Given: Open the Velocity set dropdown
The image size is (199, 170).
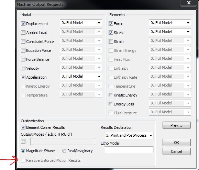Looking at the screenshot, I should (x=81, y=67).
